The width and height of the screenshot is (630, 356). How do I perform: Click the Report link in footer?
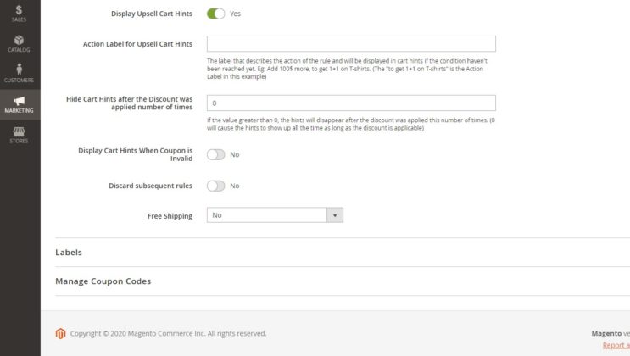(616, 345)
